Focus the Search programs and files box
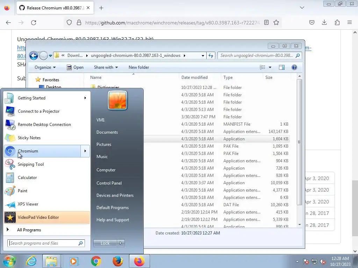This screenshot has height=268, width=358. pyautogui.click(x=46, y=243)
